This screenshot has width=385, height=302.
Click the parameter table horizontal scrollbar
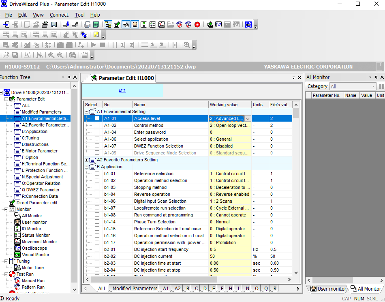tap(154, 279)
